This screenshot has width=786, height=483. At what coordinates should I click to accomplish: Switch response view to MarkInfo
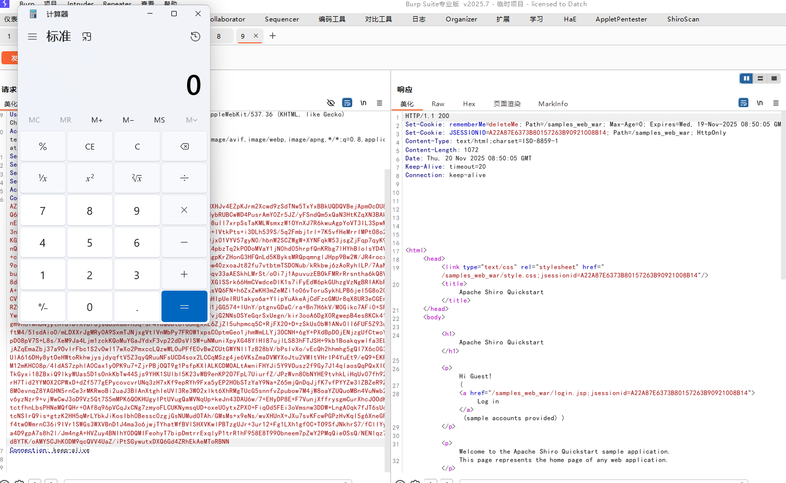click(553, 104)
